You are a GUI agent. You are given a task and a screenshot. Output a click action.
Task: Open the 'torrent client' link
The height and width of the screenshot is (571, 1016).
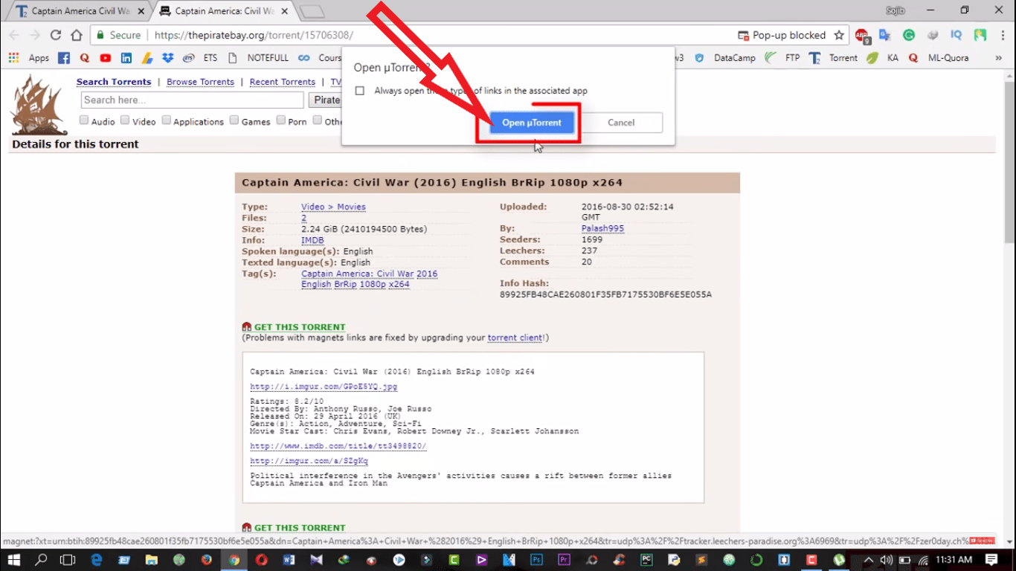515,338
